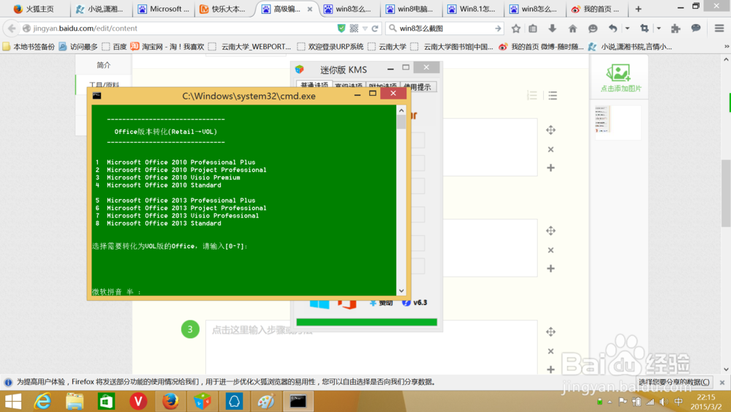The height and width of the screenshot is (412, 731).
Task: Click the step 3 input field
Action: pos(371,348)
